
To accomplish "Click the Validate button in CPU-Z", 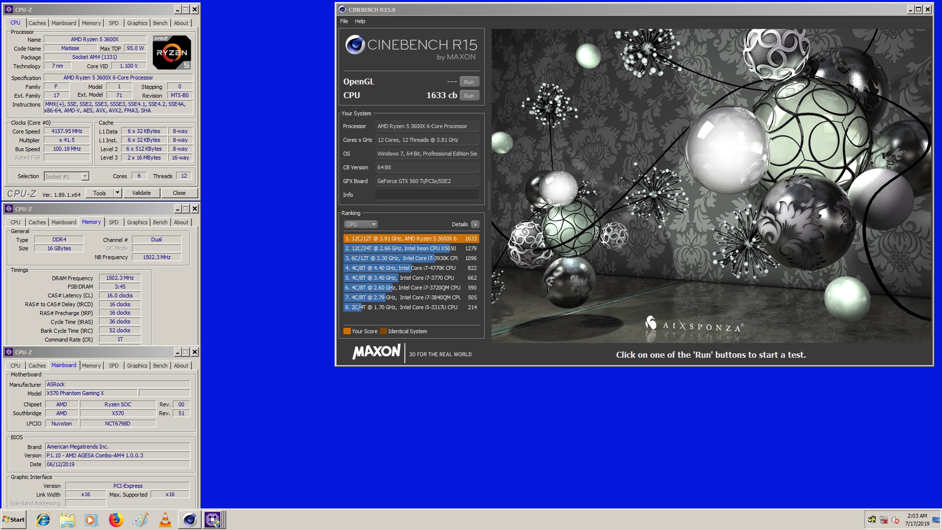I will (x=141, y=193).
